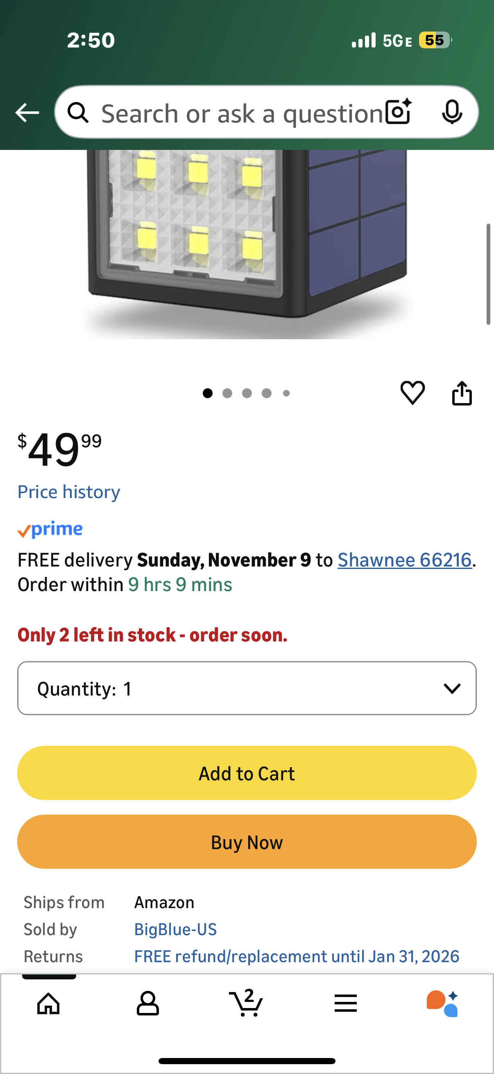Expand the Quantity dropdown
Image resolution: width=494 pixels, height=1074 pixels.
point(247,688)
